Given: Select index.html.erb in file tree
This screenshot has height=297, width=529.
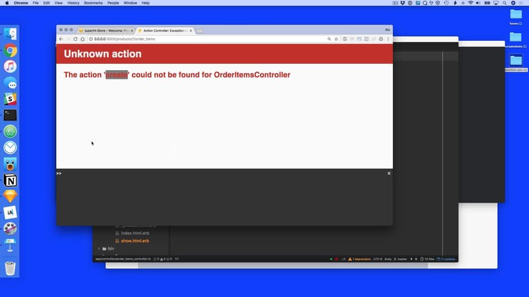Looking at the screenshot, I should pyautogui.click(x=135, y=233).
